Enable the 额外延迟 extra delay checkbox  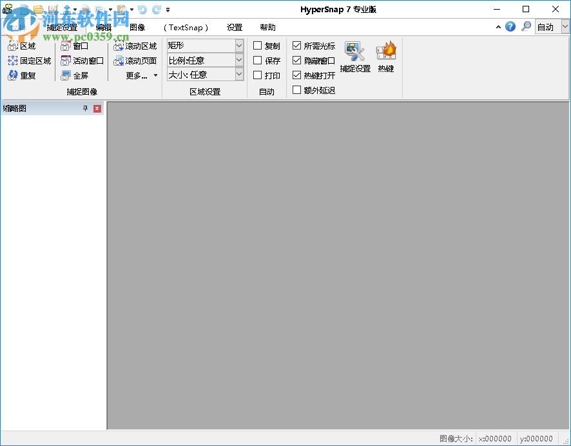point(296,90)
